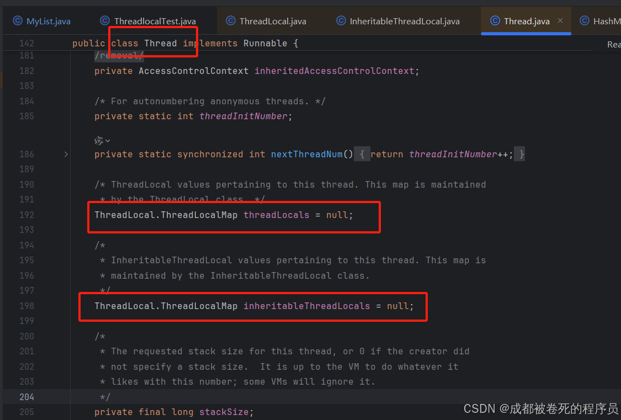Click the AI code vision icon above nextThreadNum method
The image size is (621, 420).
click(x=99, y=141)
